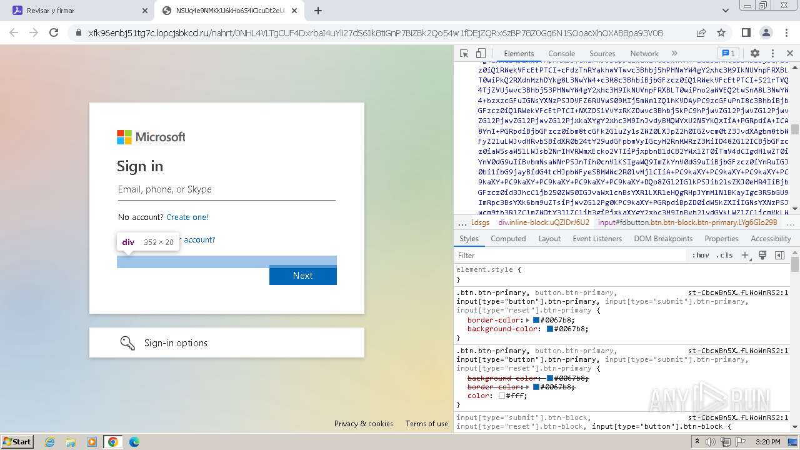This screenshot has width=800, height=450.
Task: Toggle the device toolbar in DevTools
Action: tap(481, 54)
